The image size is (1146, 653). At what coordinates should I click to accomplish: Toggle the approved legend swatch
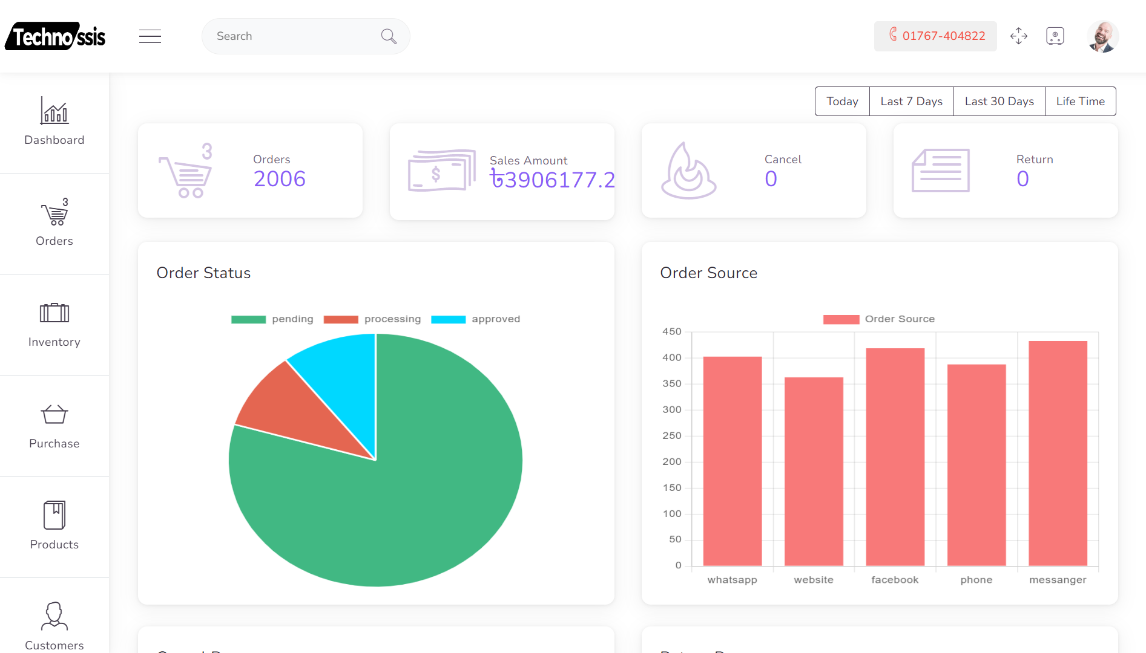pos(449,319)
